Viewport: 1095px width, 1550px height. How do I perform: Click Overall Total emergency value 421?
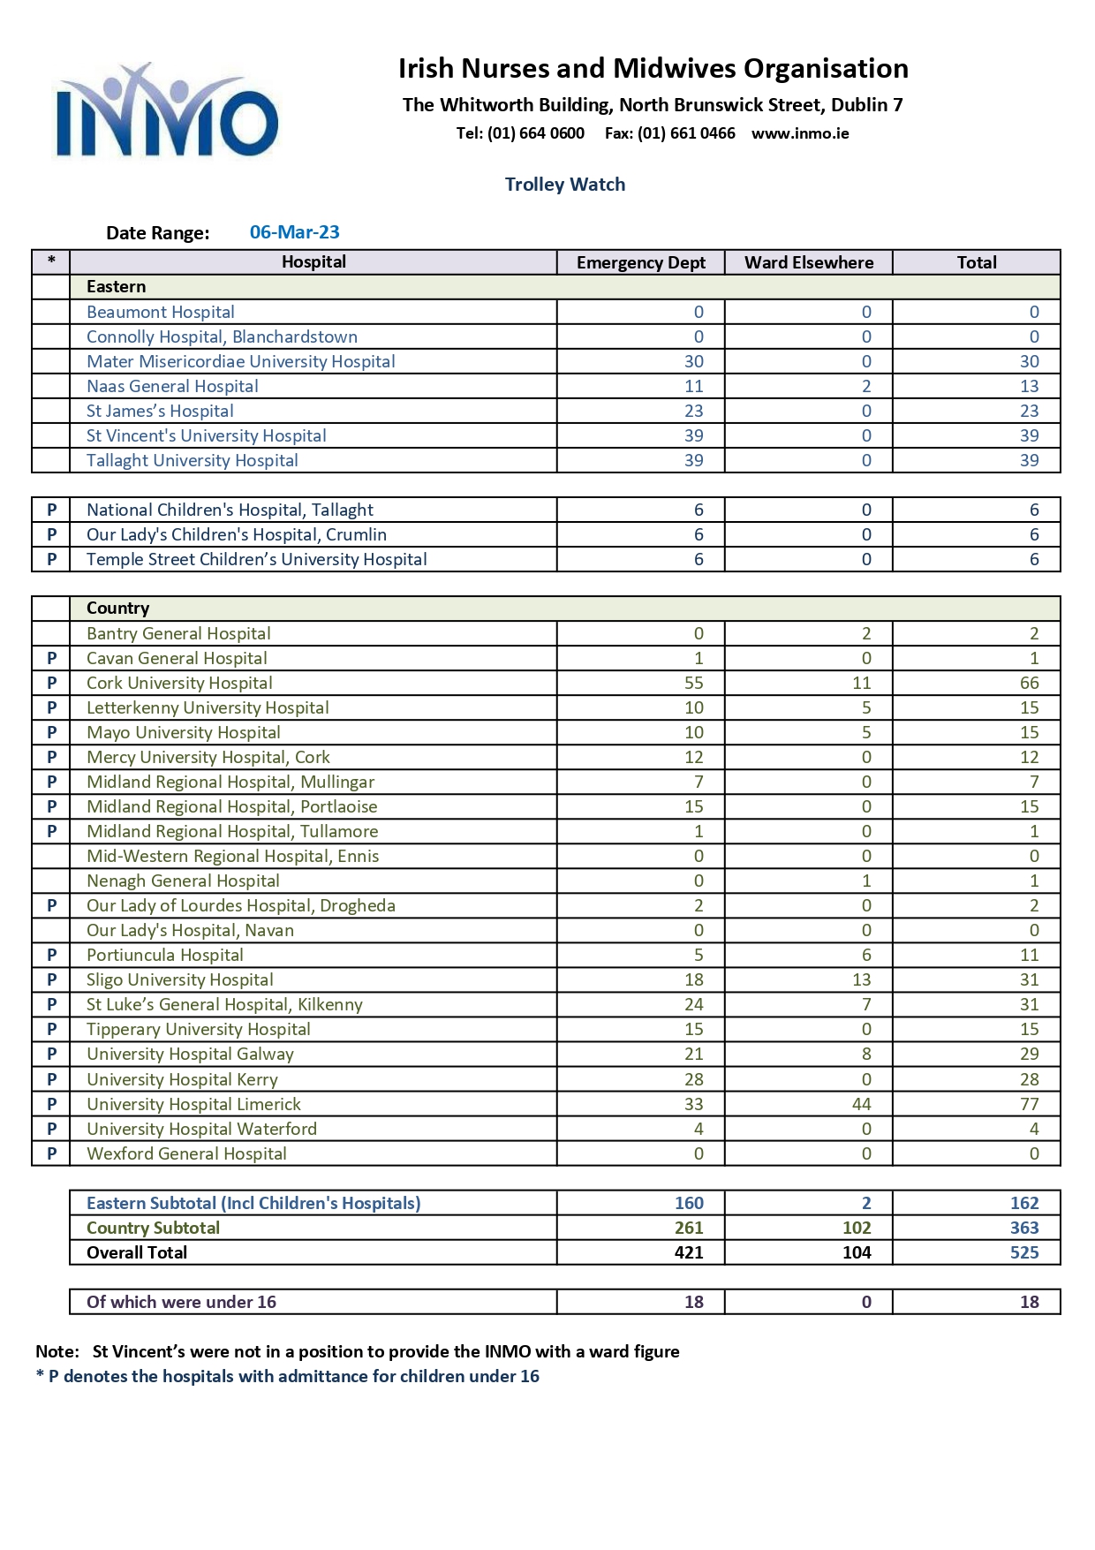[689, 1252]
